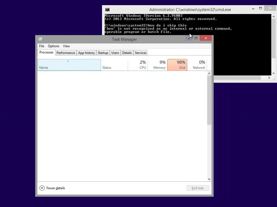Minimize the cmd.exe window
This screenshot has width=277, height=207.
point(253,8)
